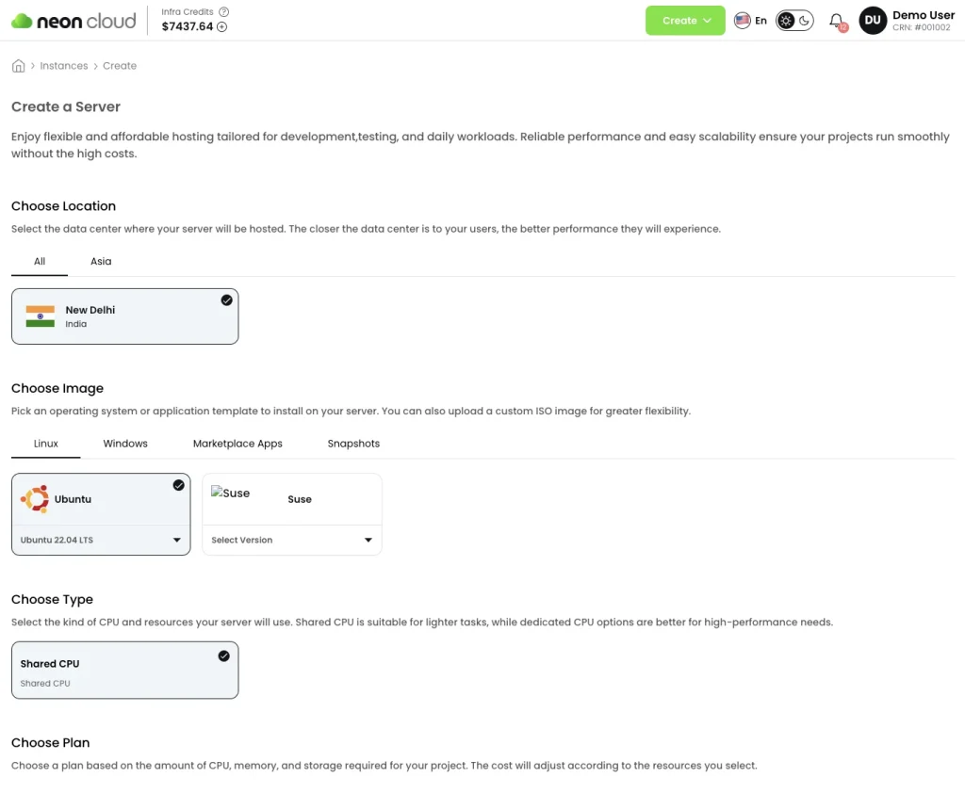
Task: Click the add credits plus icon
Action: (222, 27)
